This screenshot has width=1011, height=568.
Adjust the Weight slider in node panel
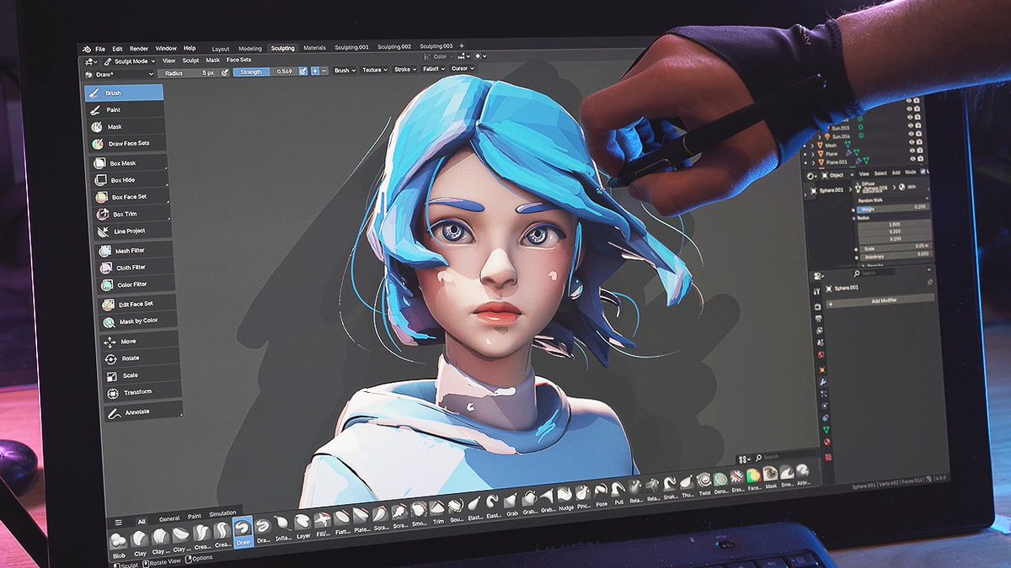pos(894,208)
